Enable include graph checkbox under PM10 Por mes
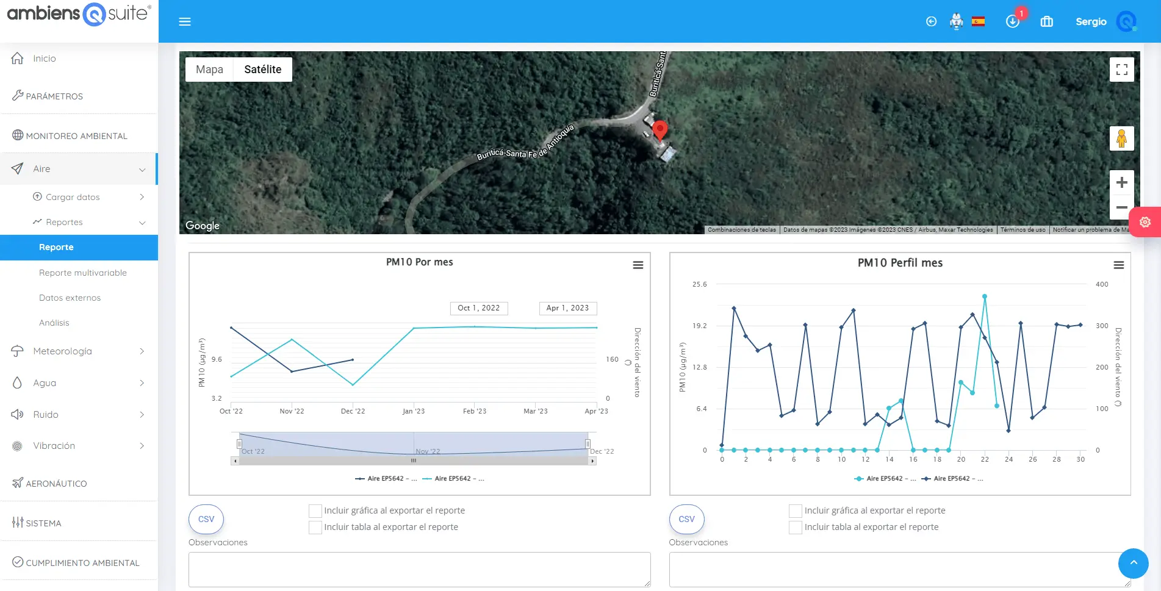This screenshot has height=591, width=1161. (x=315, y=511)
